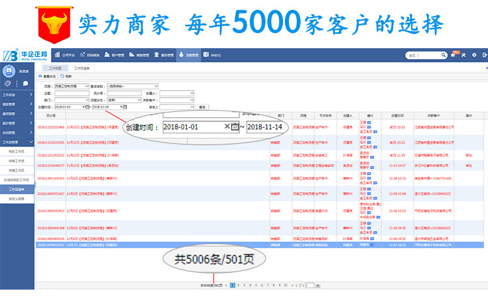Click the pagination go button
Screen dimensions: 488x302
click(x=318, y=285)
